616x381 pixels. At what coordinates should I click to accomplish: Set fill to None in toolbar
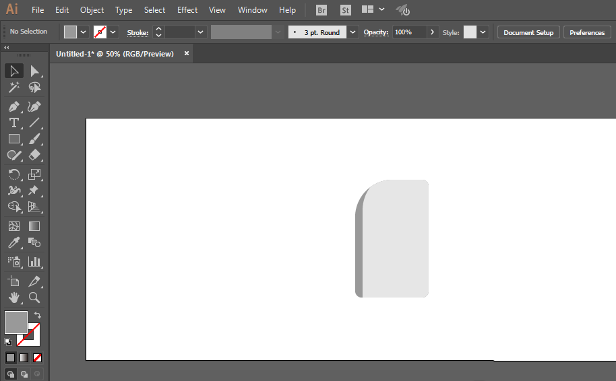(37, 358)
